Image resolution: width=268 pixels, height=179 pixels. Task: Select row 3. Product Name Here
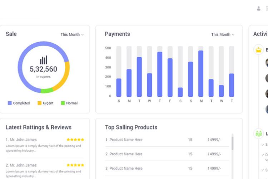click(167, 168)
